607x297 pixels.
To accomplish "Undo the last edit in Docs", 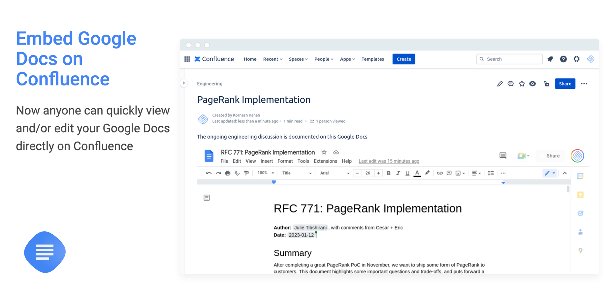I will (209, 173).
